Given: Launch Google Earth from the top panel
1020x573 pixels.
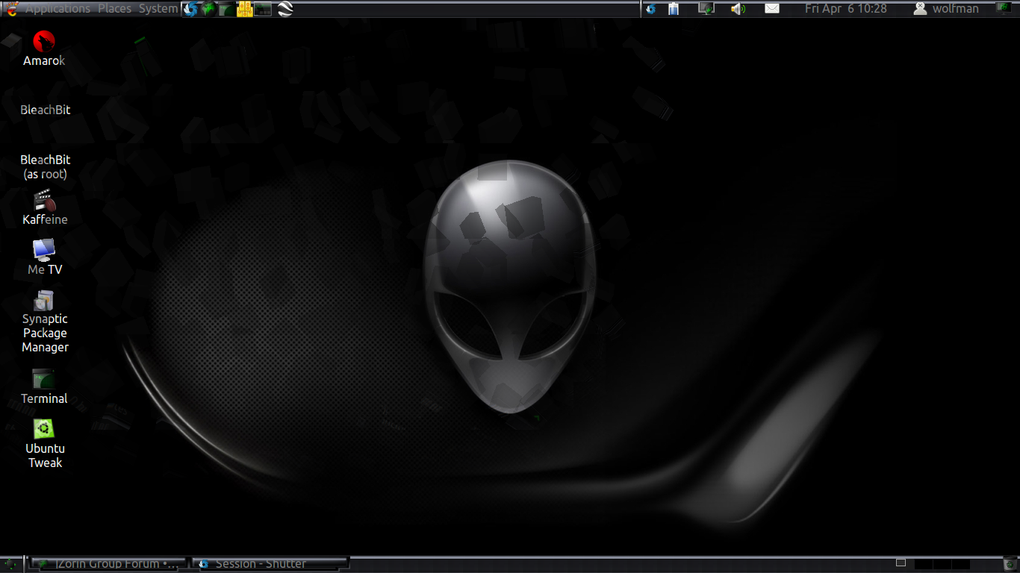Looking at the screenshot, I should tap(284, 9).
